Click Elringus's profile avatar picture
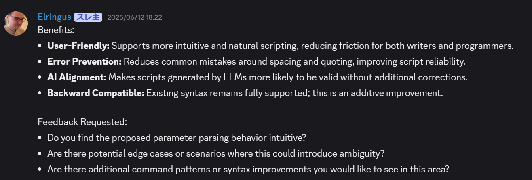532x180 pixels. (16, 23)
